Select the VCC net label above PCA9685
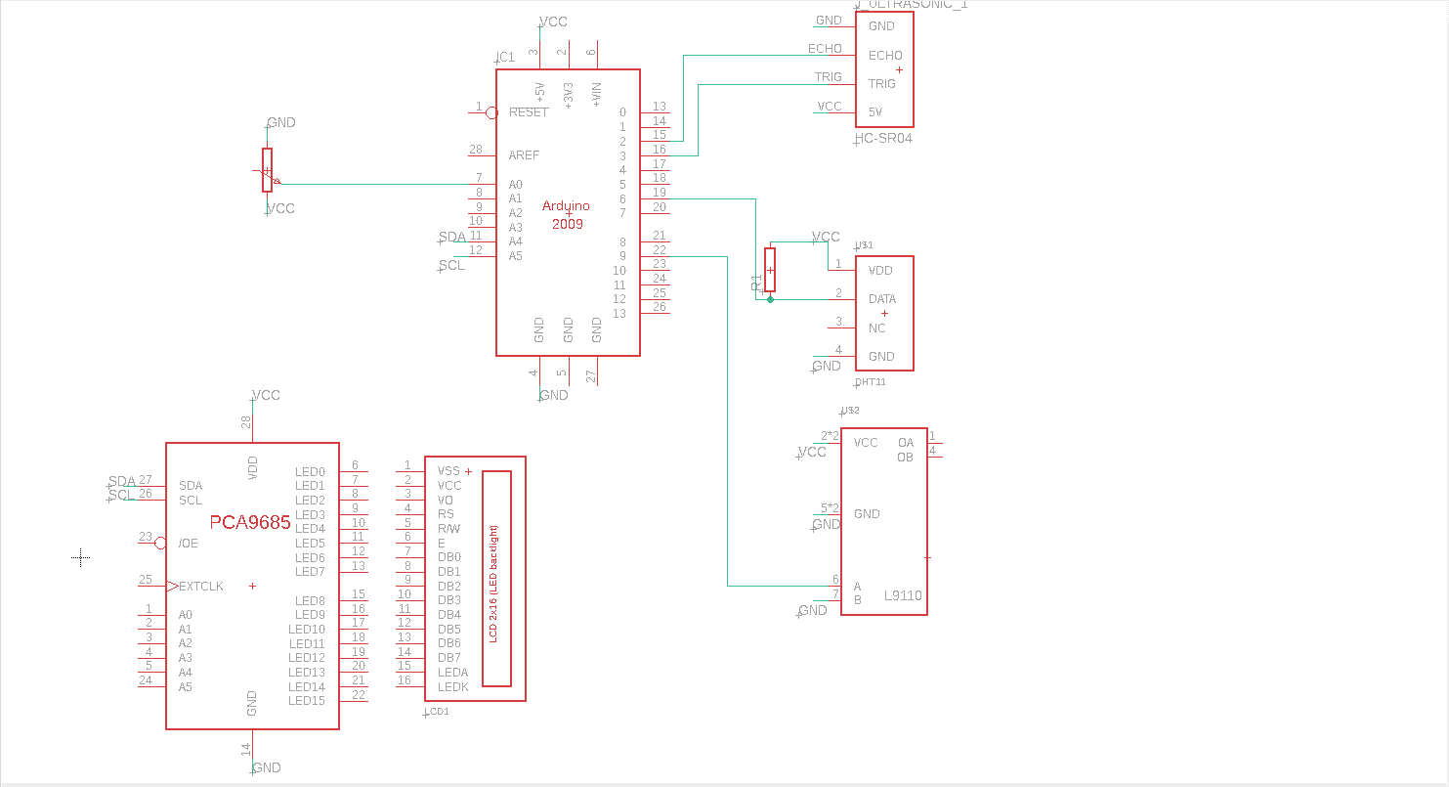 pyautogui.click(x=266, y=395)
